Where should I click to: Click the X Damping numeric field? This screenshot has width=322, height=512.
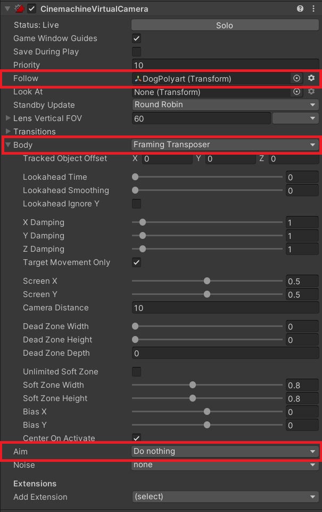302,222
